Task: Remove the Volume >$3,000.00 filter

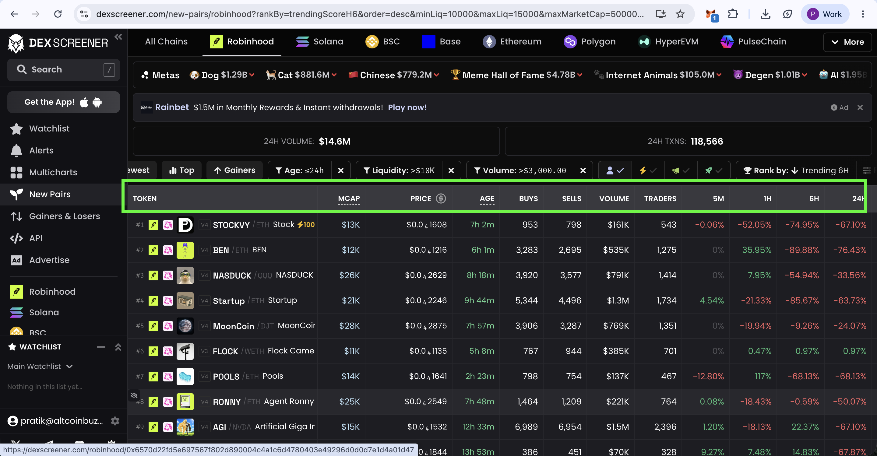Action: click(583, 170)
